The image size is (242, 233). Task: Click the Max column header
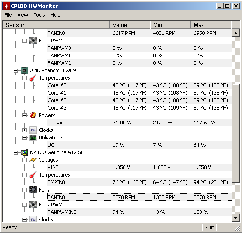pos(211,25)
